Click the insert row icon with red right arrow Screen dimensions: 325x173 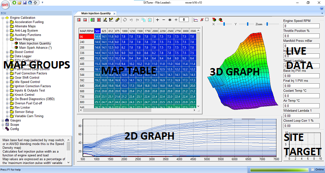(85, 20)
